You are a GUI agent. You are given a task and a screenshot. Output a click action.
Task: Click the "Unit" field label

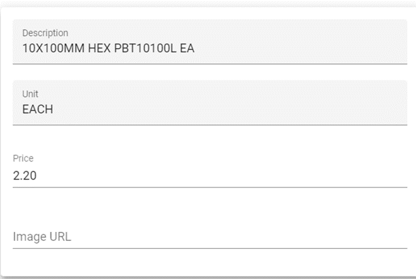tap(30, 94)
